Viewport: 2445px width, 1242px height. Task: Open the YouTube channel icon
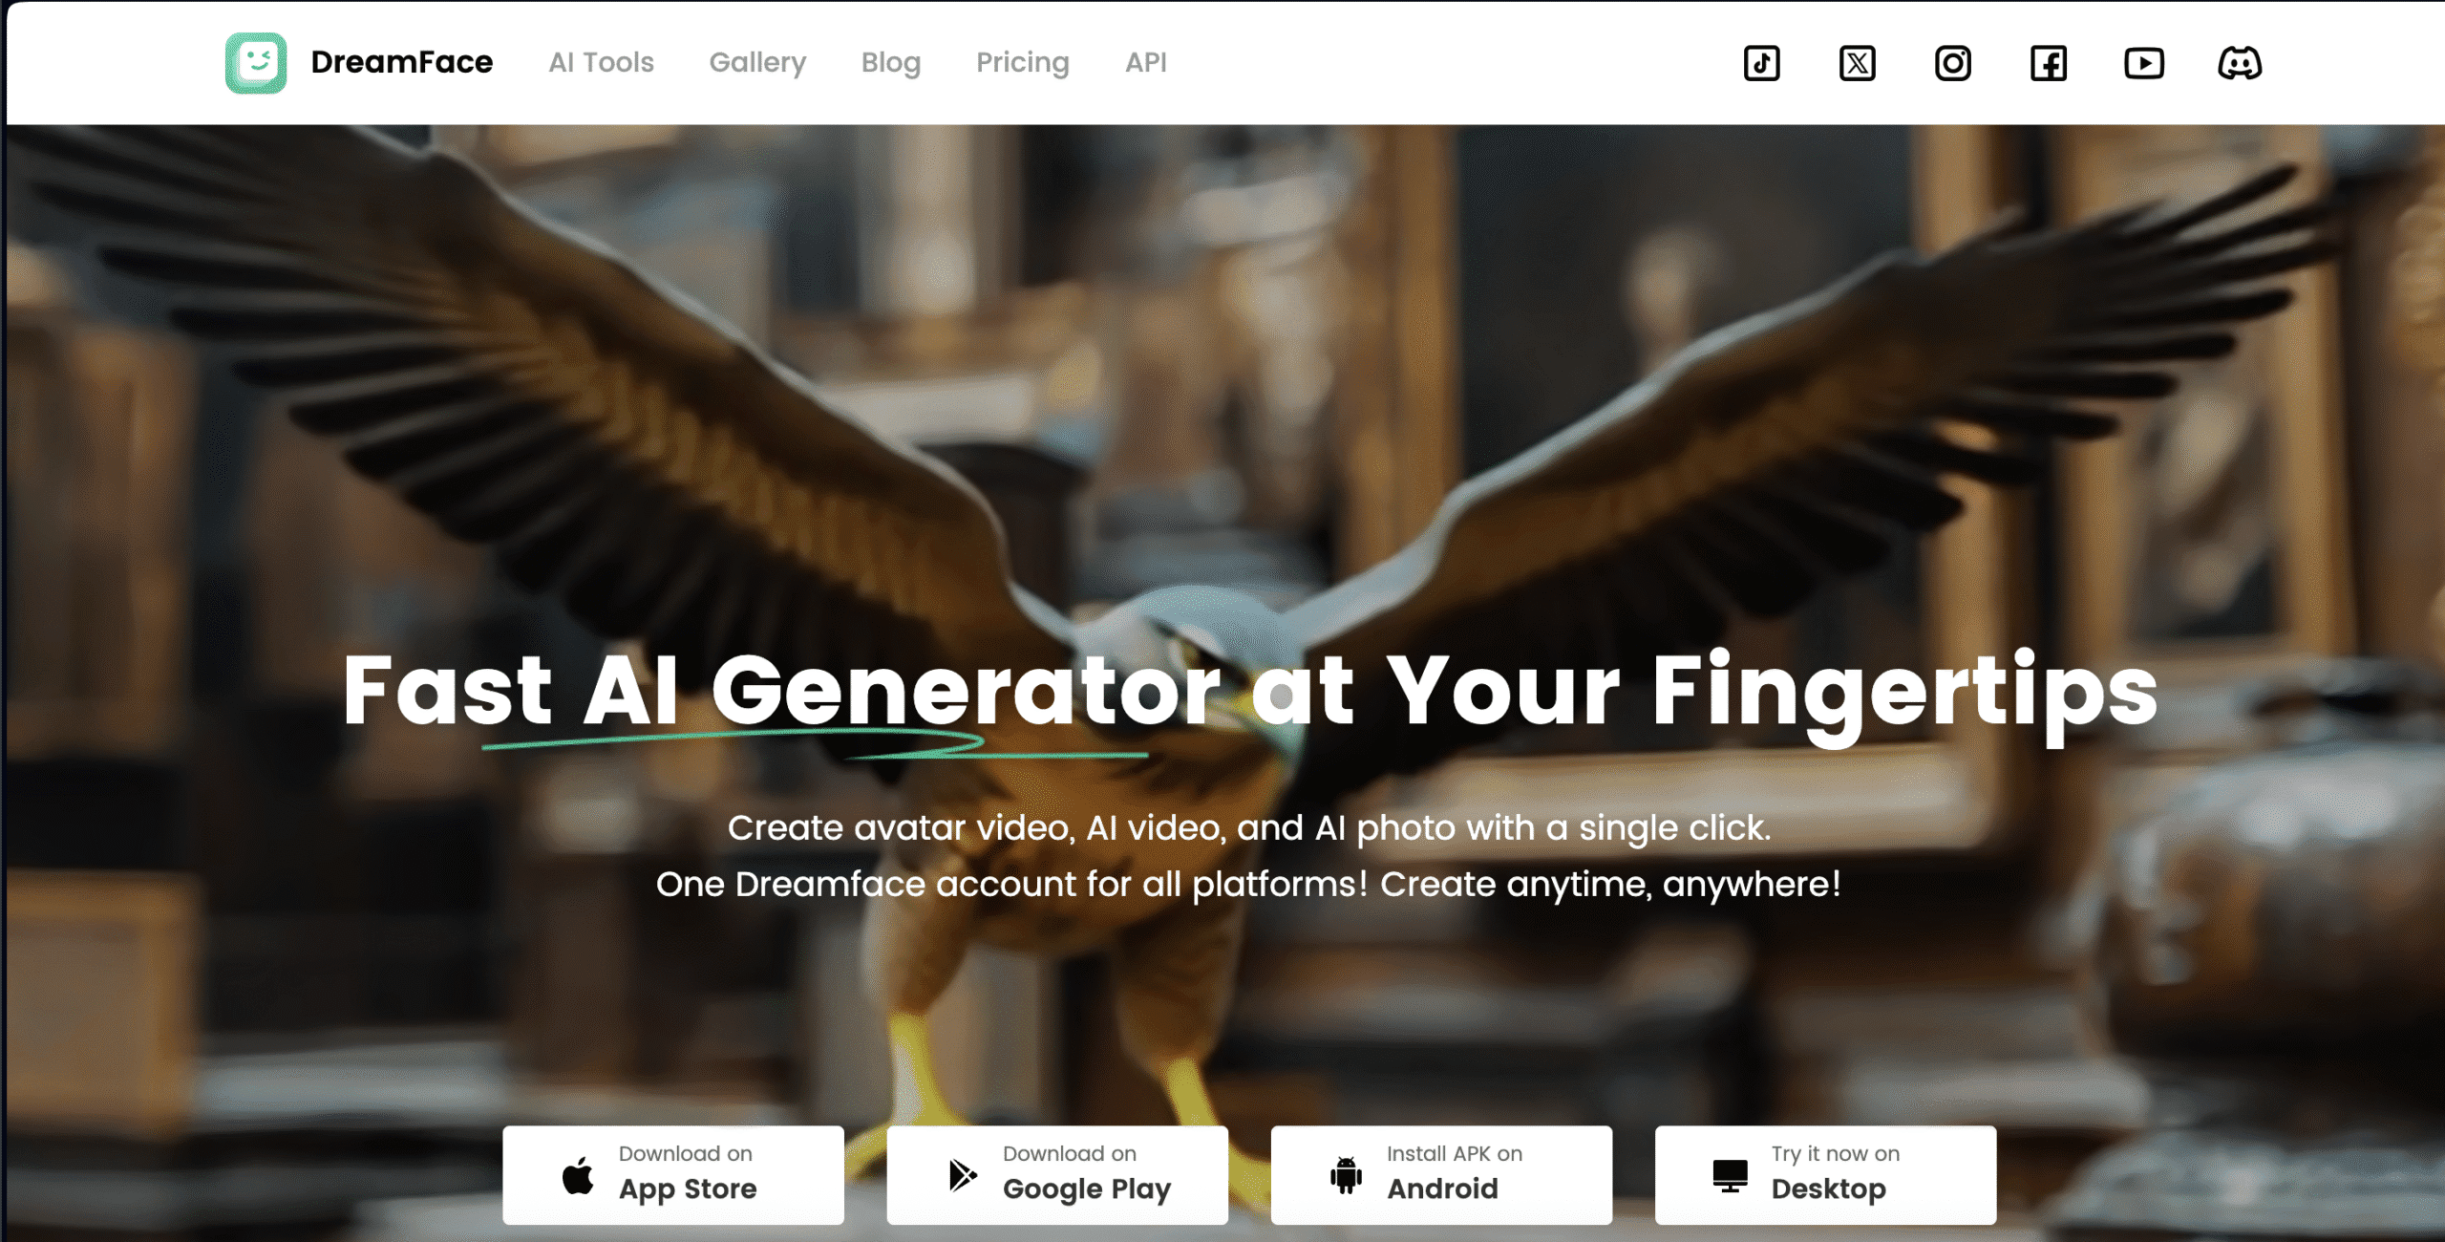[x=2143, y=63]
